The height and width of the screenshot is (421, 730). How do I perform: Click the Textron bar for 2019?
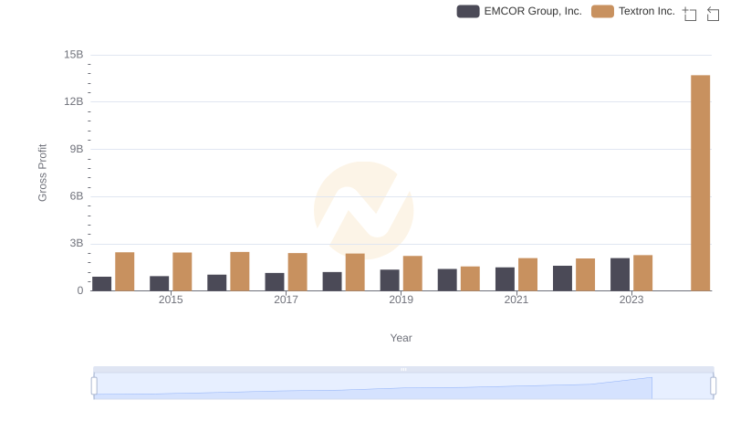412,273
